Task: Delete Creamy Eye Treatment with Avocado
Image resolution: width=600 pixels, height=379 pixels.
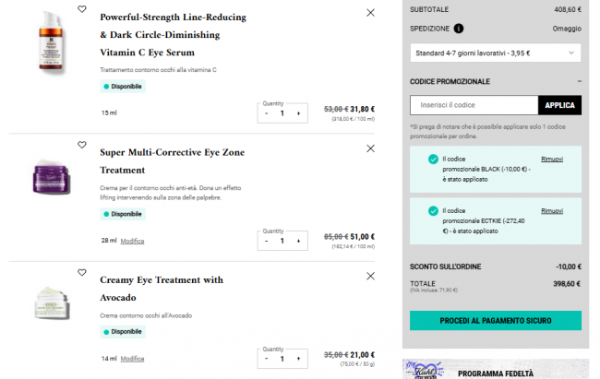Action: point(370,276)
